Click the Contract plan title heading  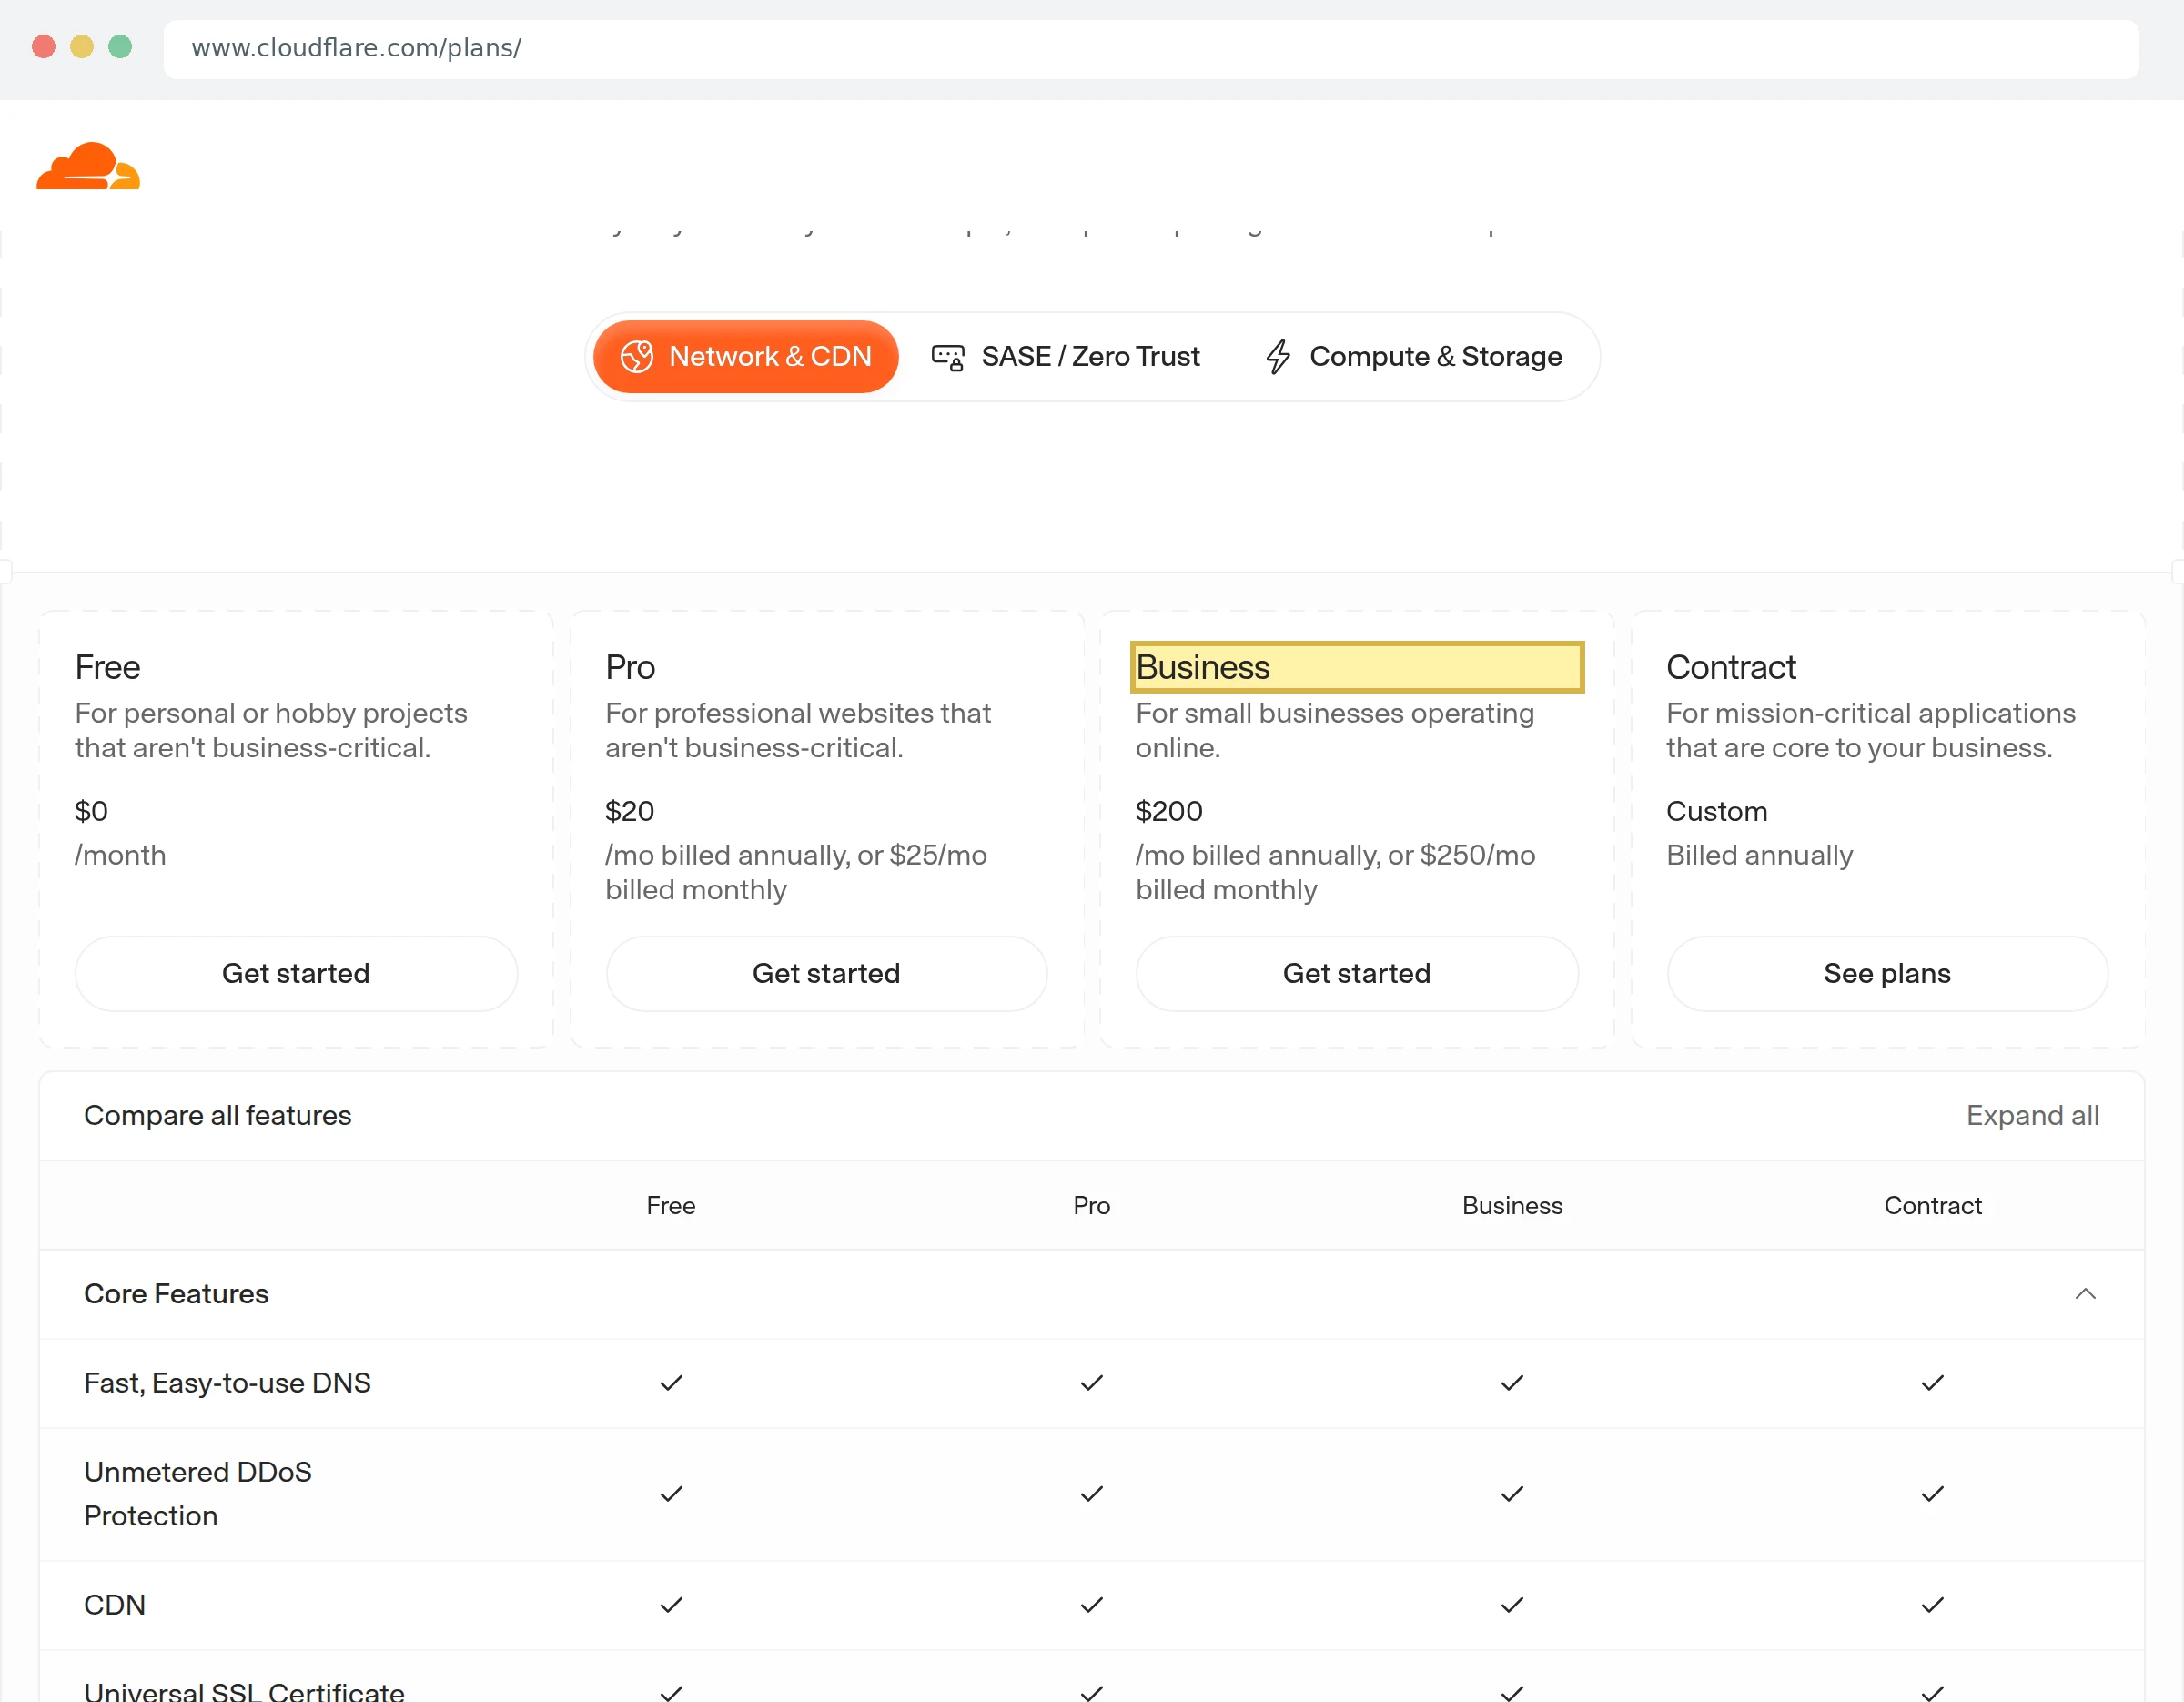click(x=1731, y=667)
